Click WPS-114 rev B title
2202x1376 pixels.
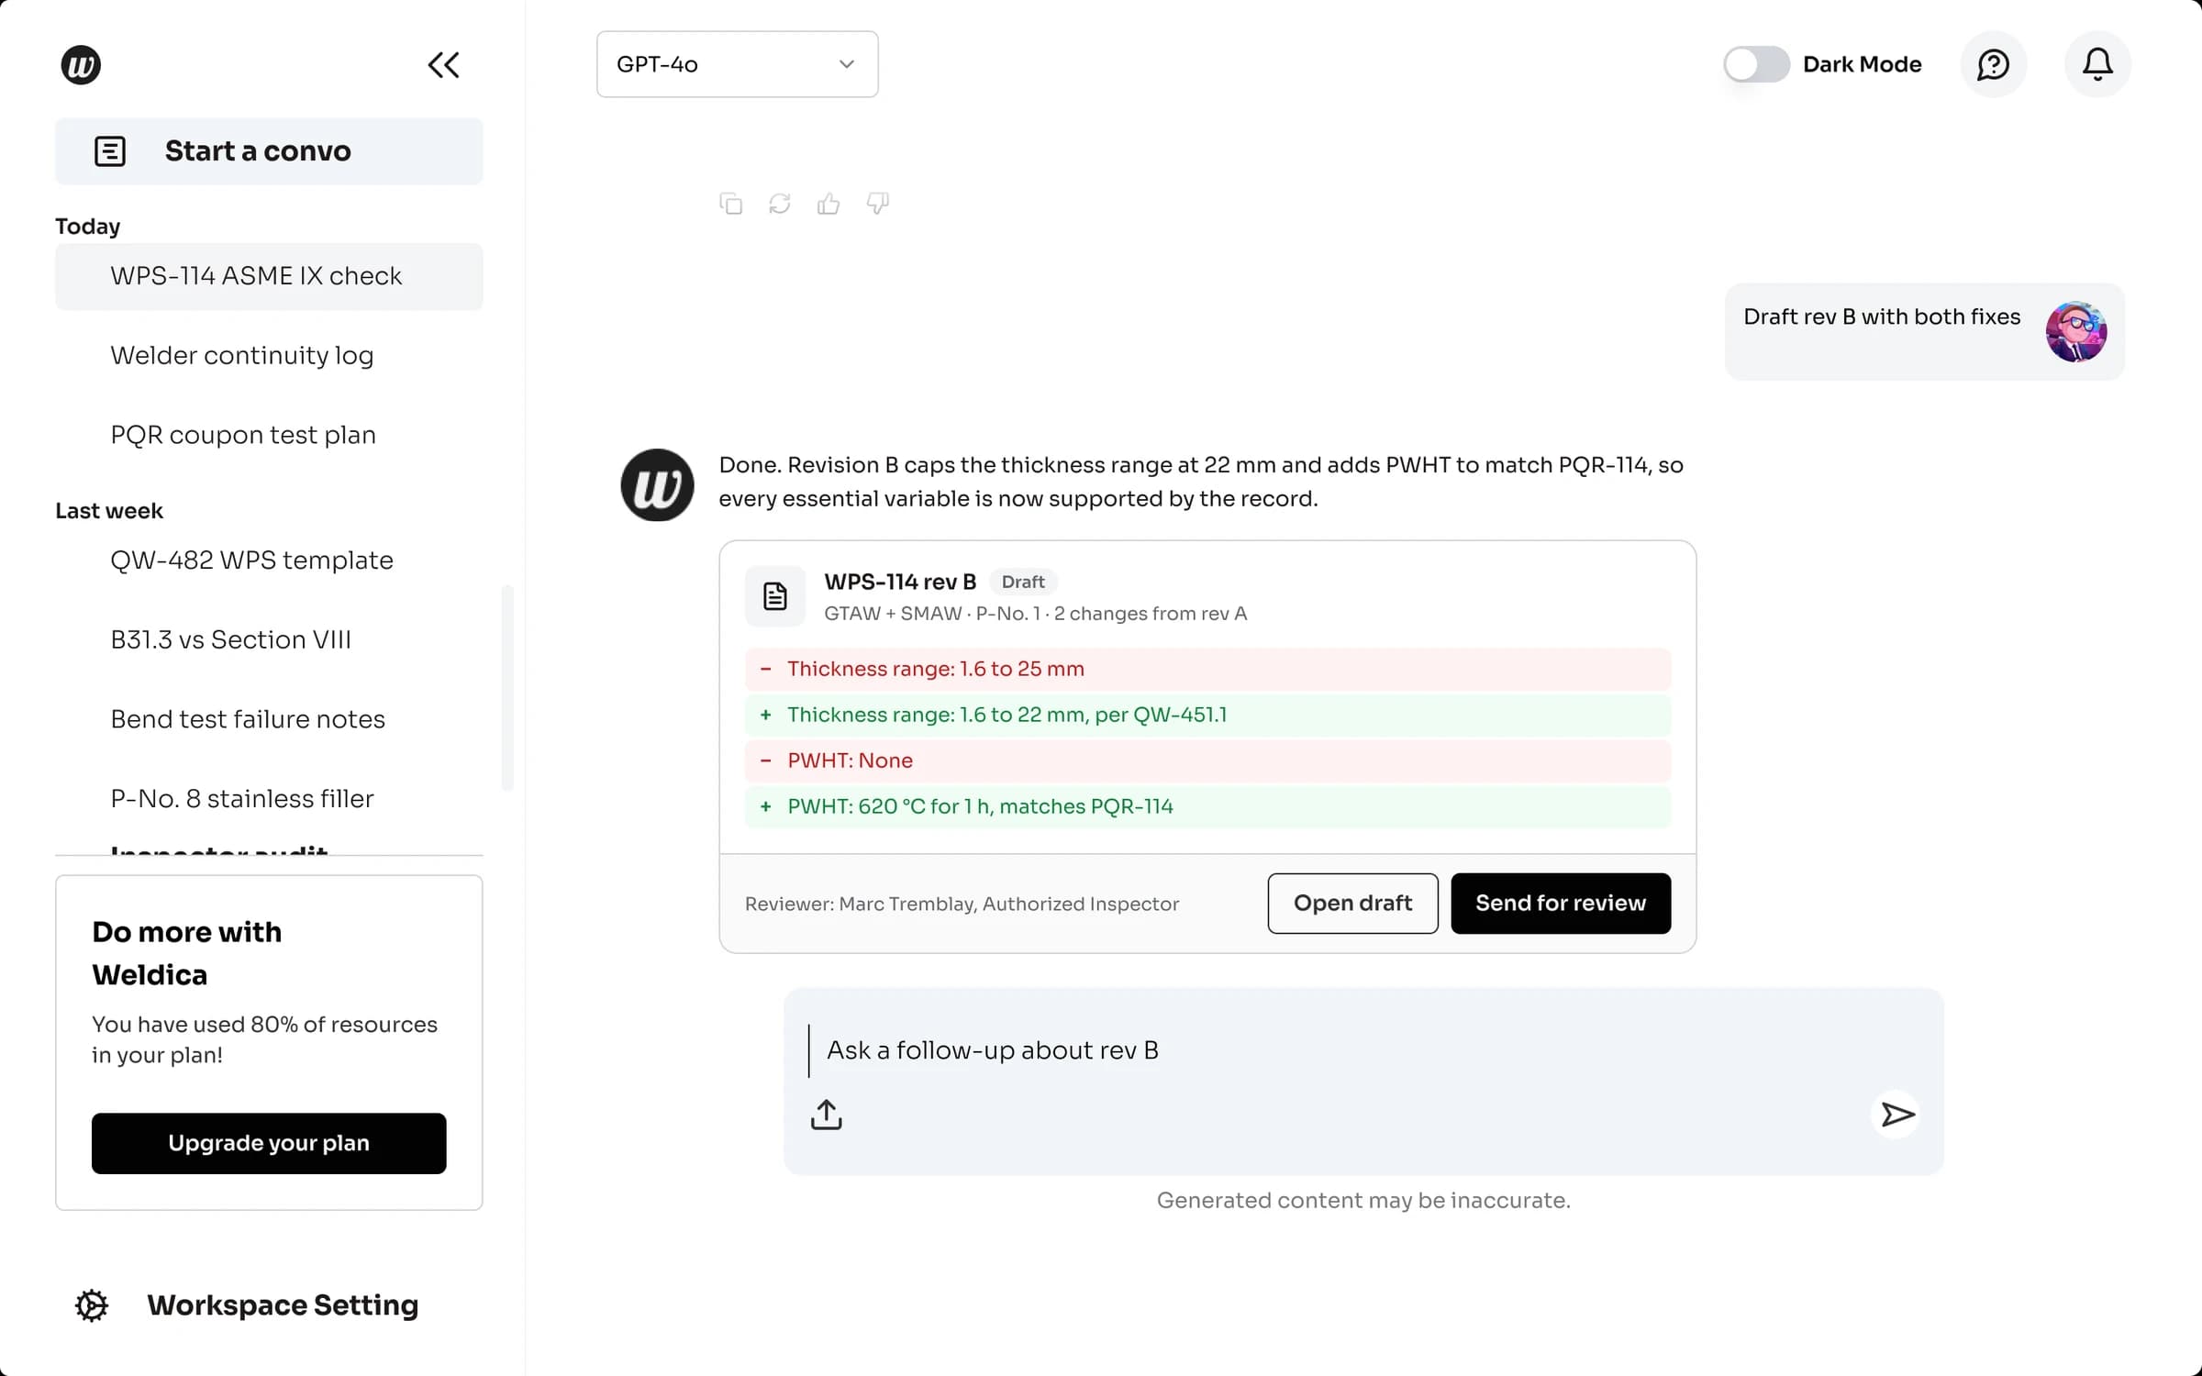(900, 582)
